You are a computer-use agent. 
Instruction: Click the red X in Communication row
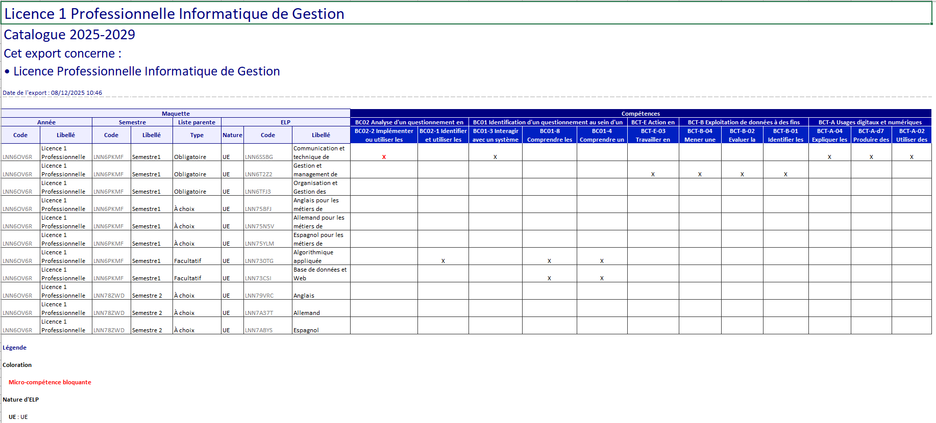pyautogui.click(x=384, y=157)
